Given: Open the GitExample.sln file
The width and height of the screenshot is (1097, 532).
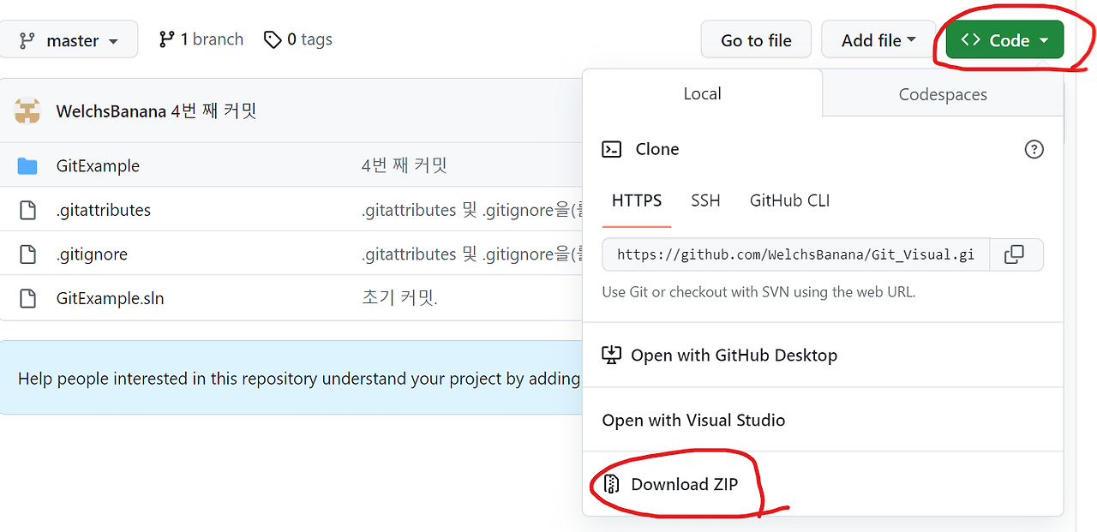Looking at the screenshot, I should tap(110, 298).
